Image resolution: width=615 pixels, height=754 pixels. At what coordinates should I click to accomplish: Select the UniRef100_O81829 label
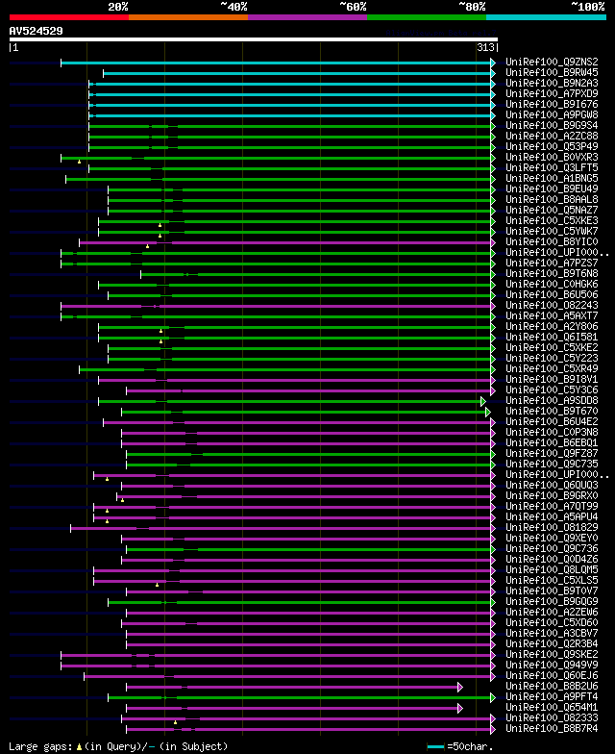[x=552, y=527]
